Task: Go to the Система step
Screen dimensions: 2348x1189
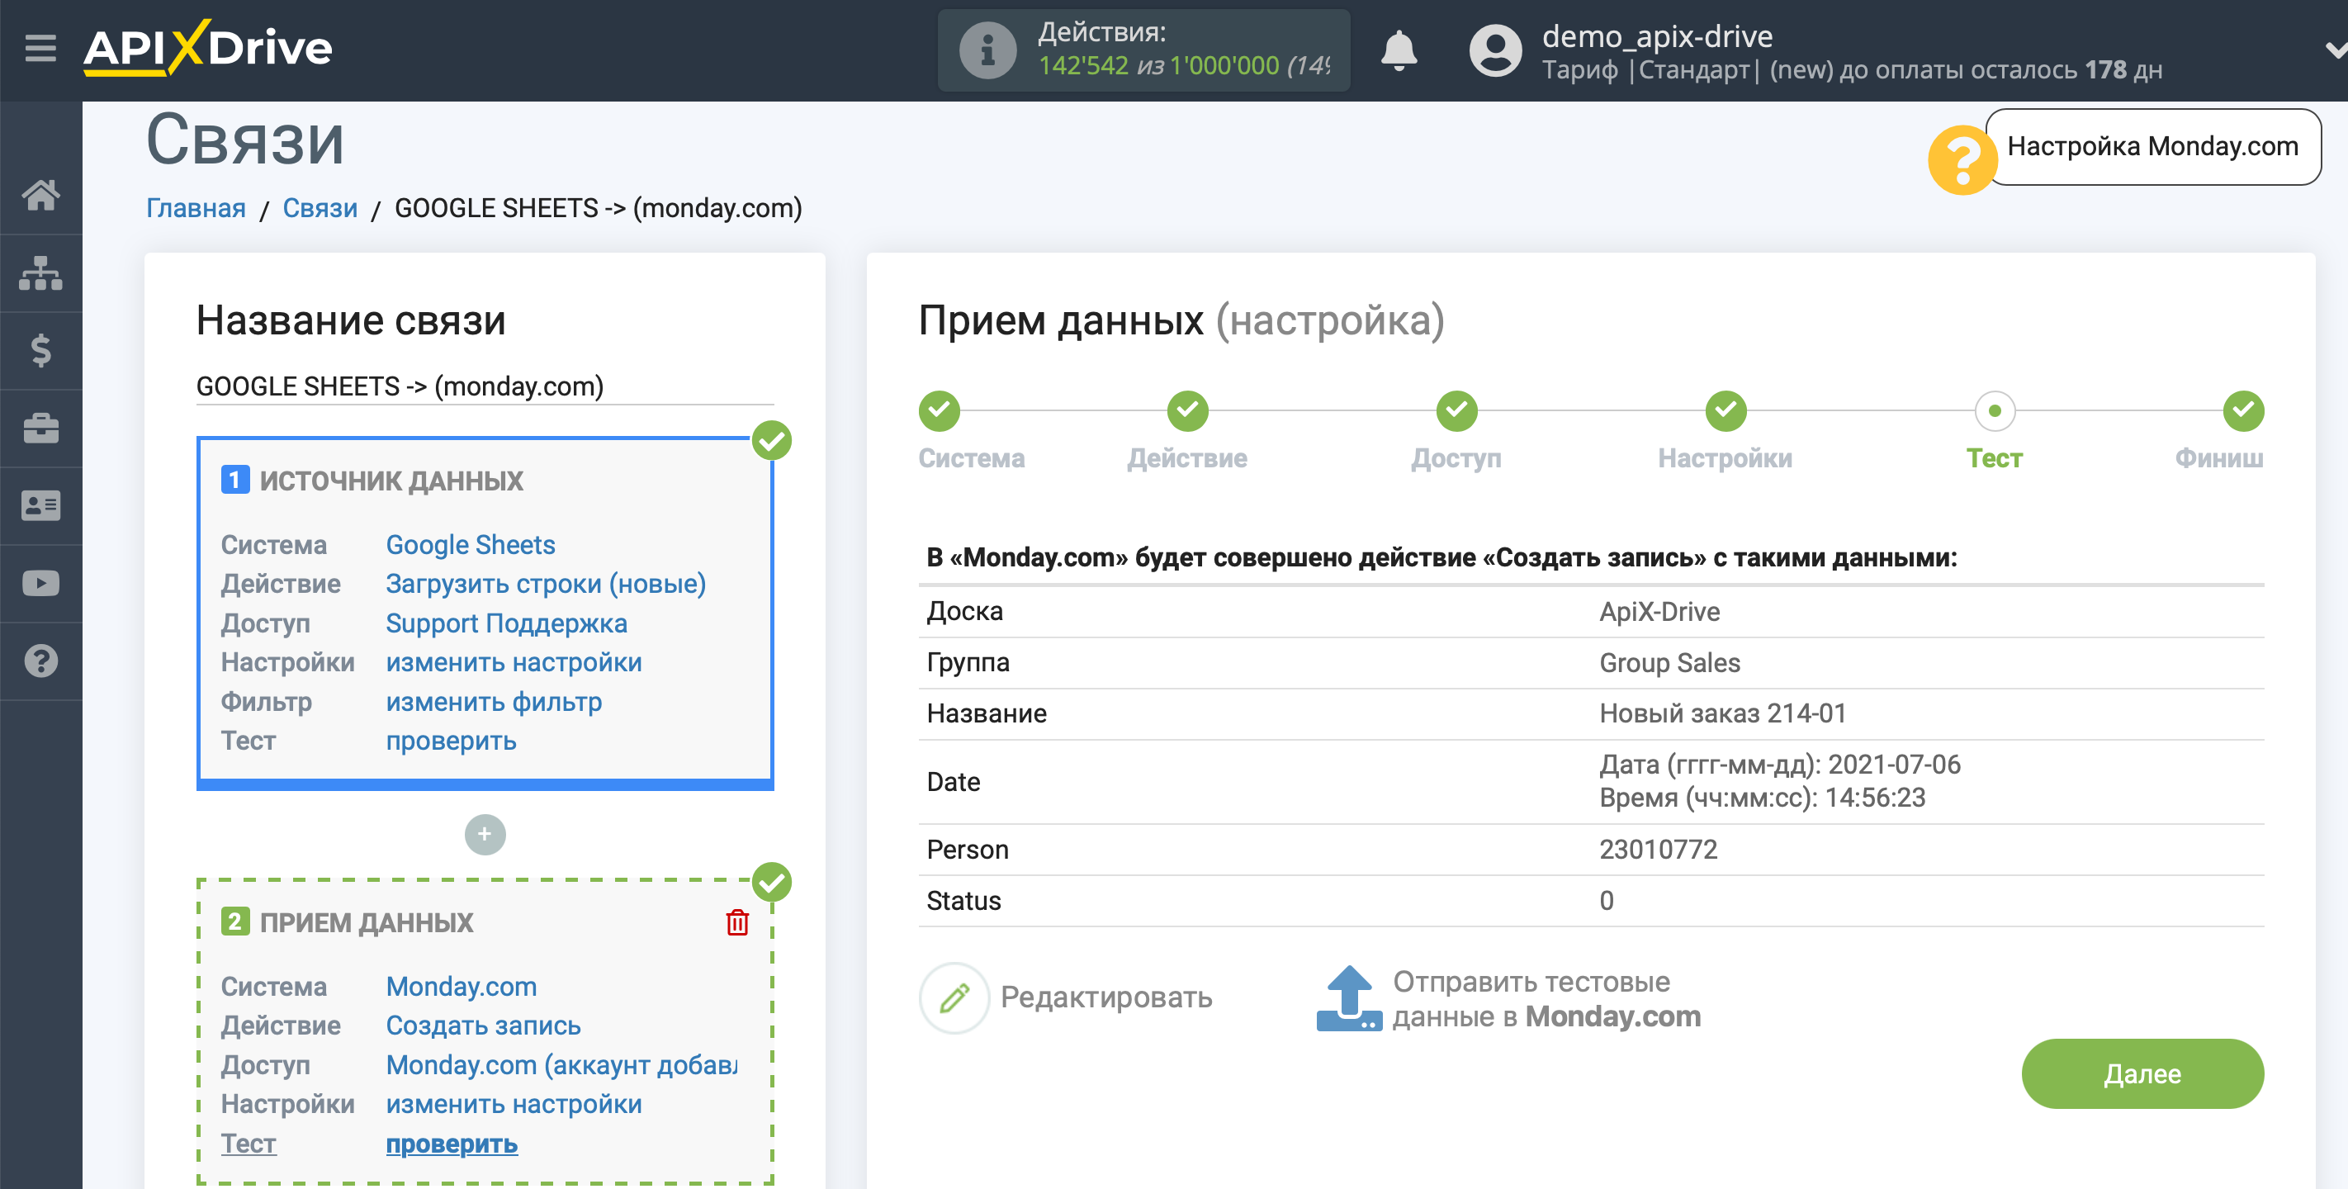Action: pyautogui.click(x=940, y=410)
